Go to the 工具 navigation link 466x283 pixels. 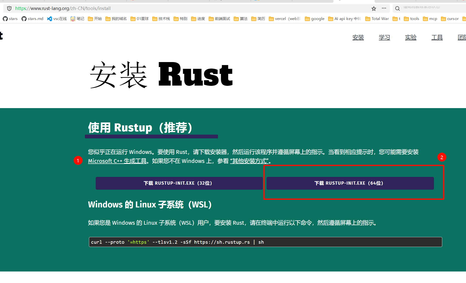(x=437, y=37)
